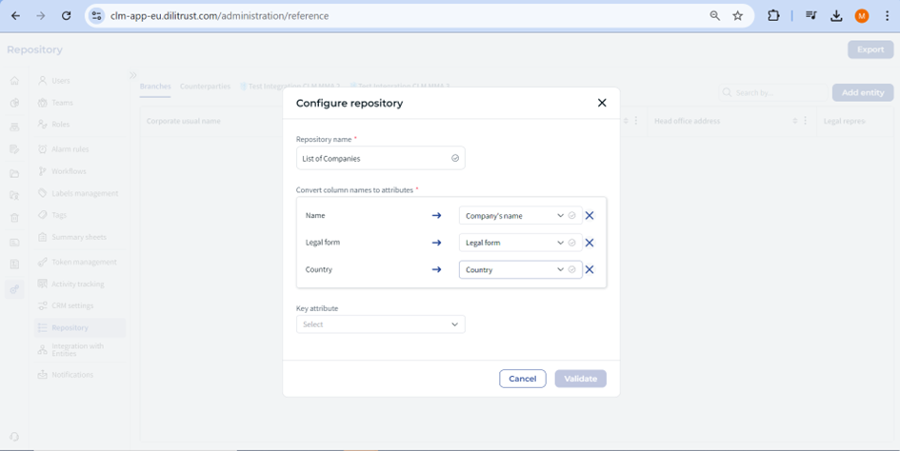Click the browser reload icon
Screen dimensions: 900x451
[x=66, y=16]
